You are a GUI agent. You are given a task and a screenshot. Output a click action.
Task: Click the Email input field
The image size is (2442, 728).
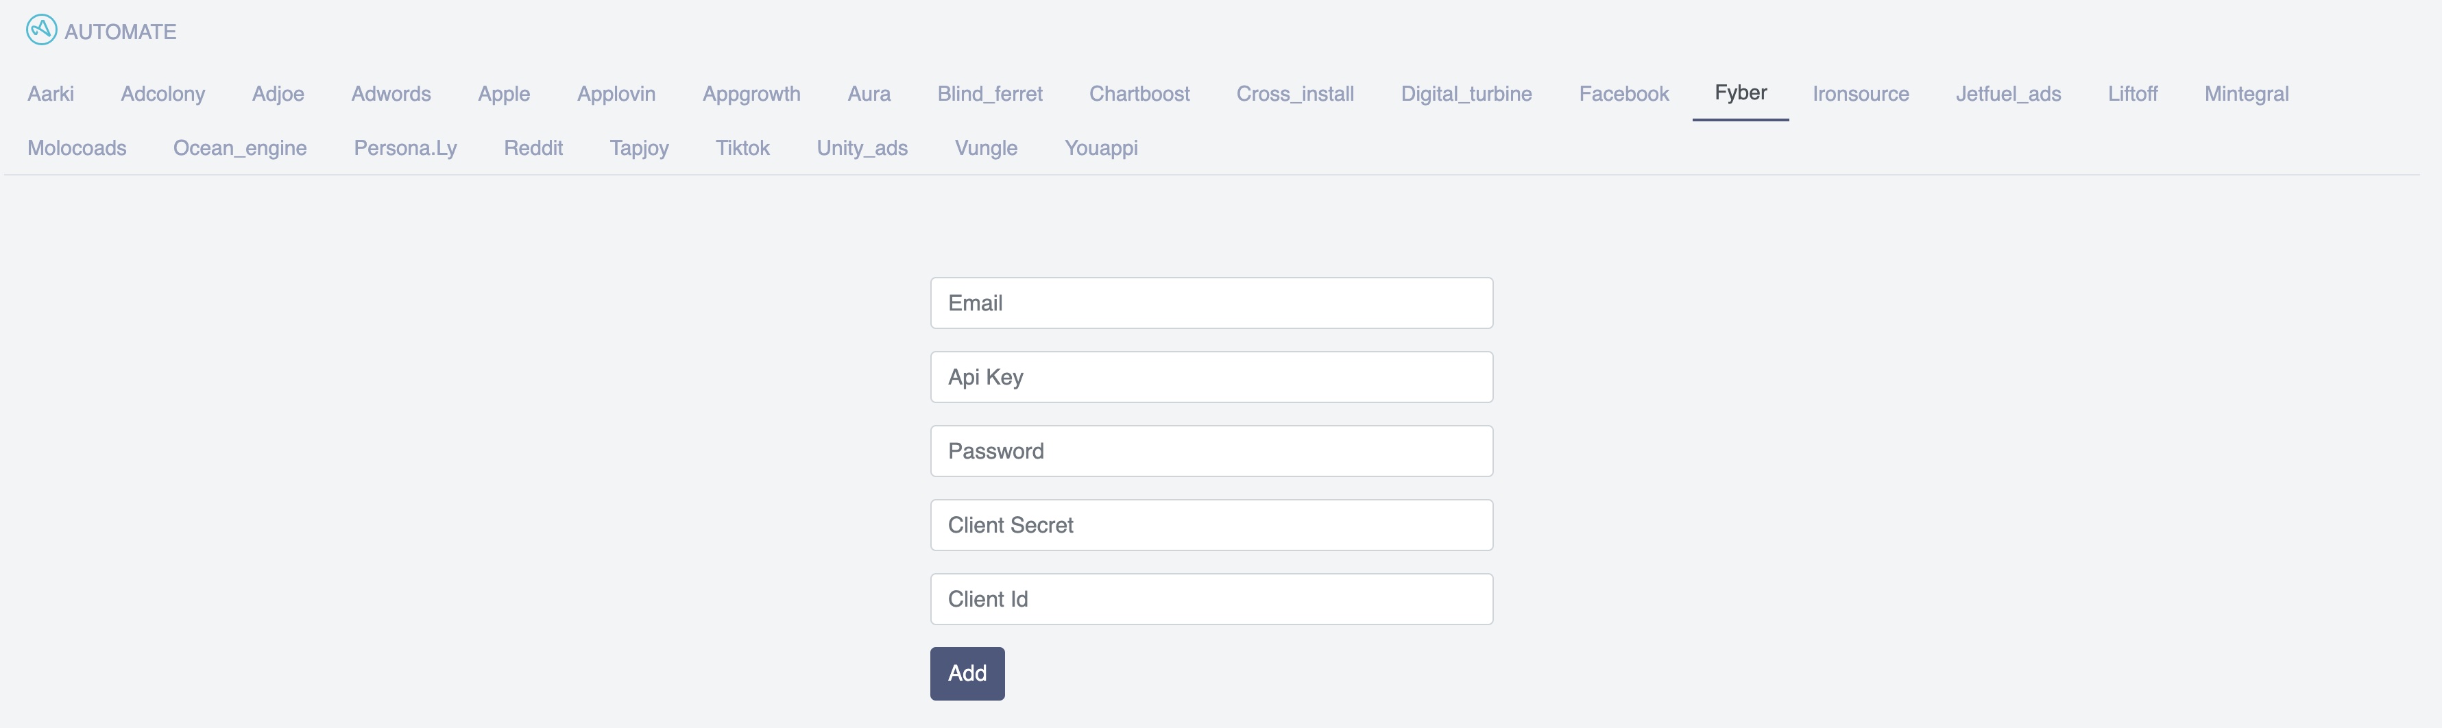pos(1211,303)
